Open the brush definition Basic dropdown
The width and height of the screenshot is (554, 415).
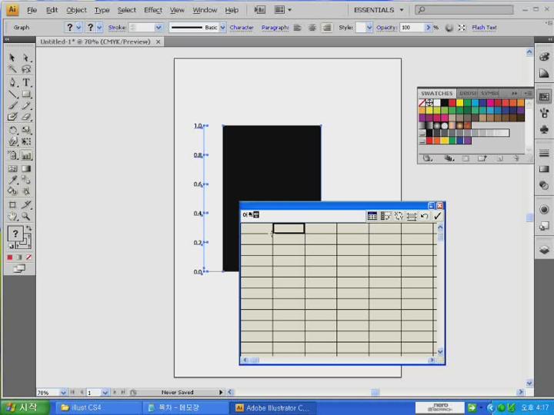tap(222, 28)
